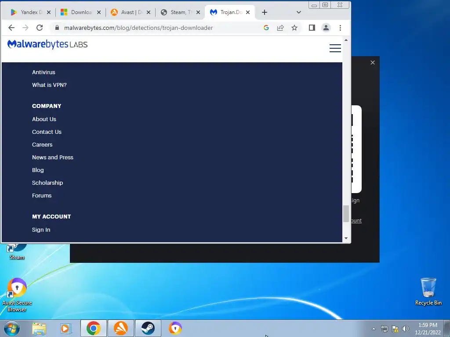Close the Steam tab

[198, 12]
